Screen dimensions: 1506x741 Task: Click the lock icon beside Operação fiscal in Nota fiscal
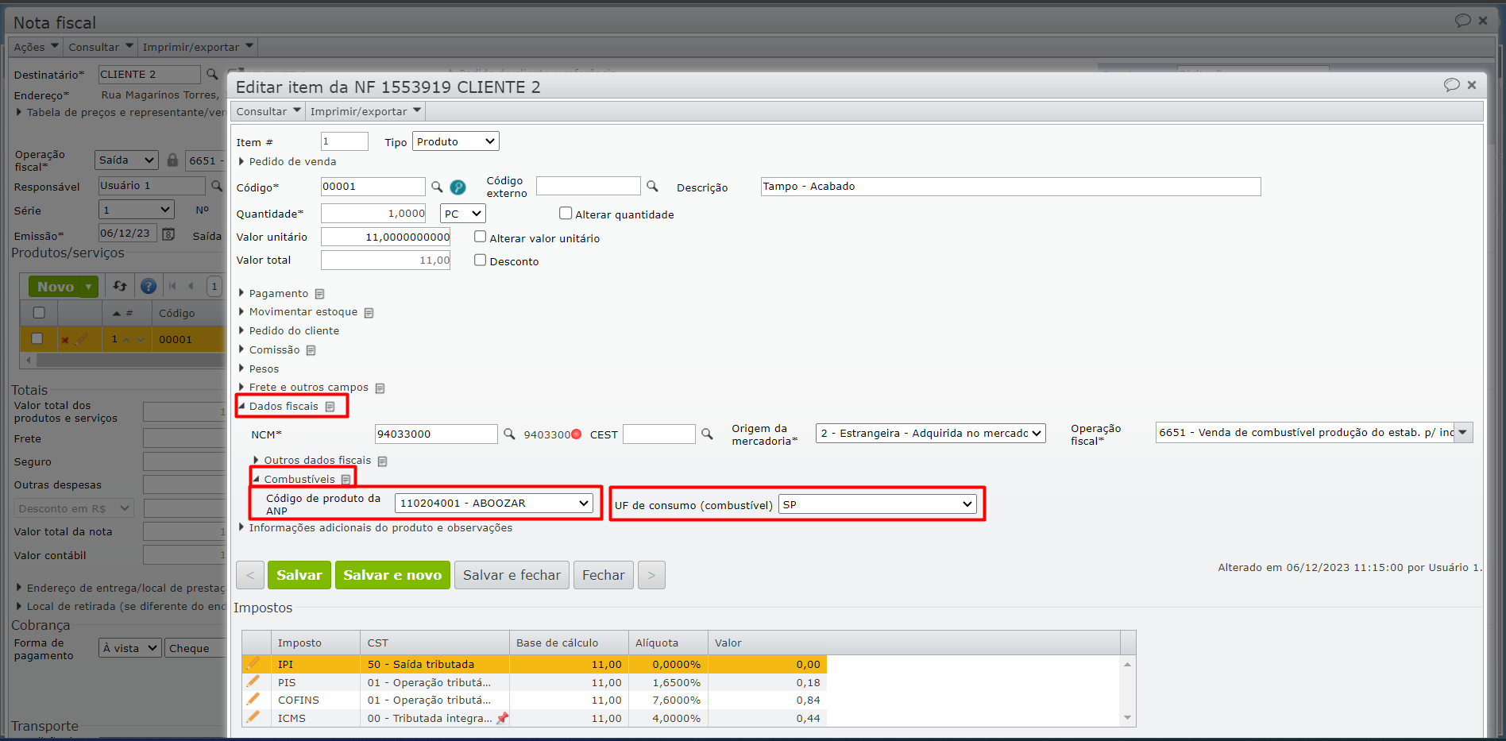pyautogui.click(x=172, y=160)
